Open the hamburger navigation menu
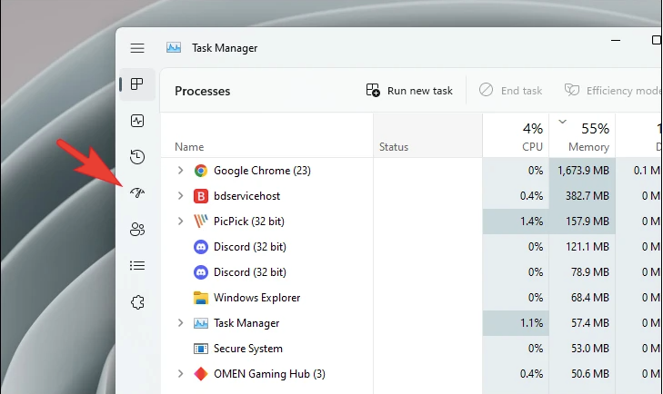 click(x=137, y=48)
